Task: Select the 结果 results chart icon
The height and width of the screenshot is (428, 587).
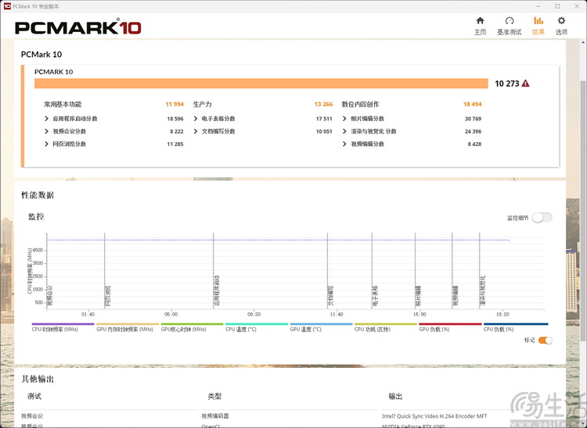Action: [x=538, y=20]
